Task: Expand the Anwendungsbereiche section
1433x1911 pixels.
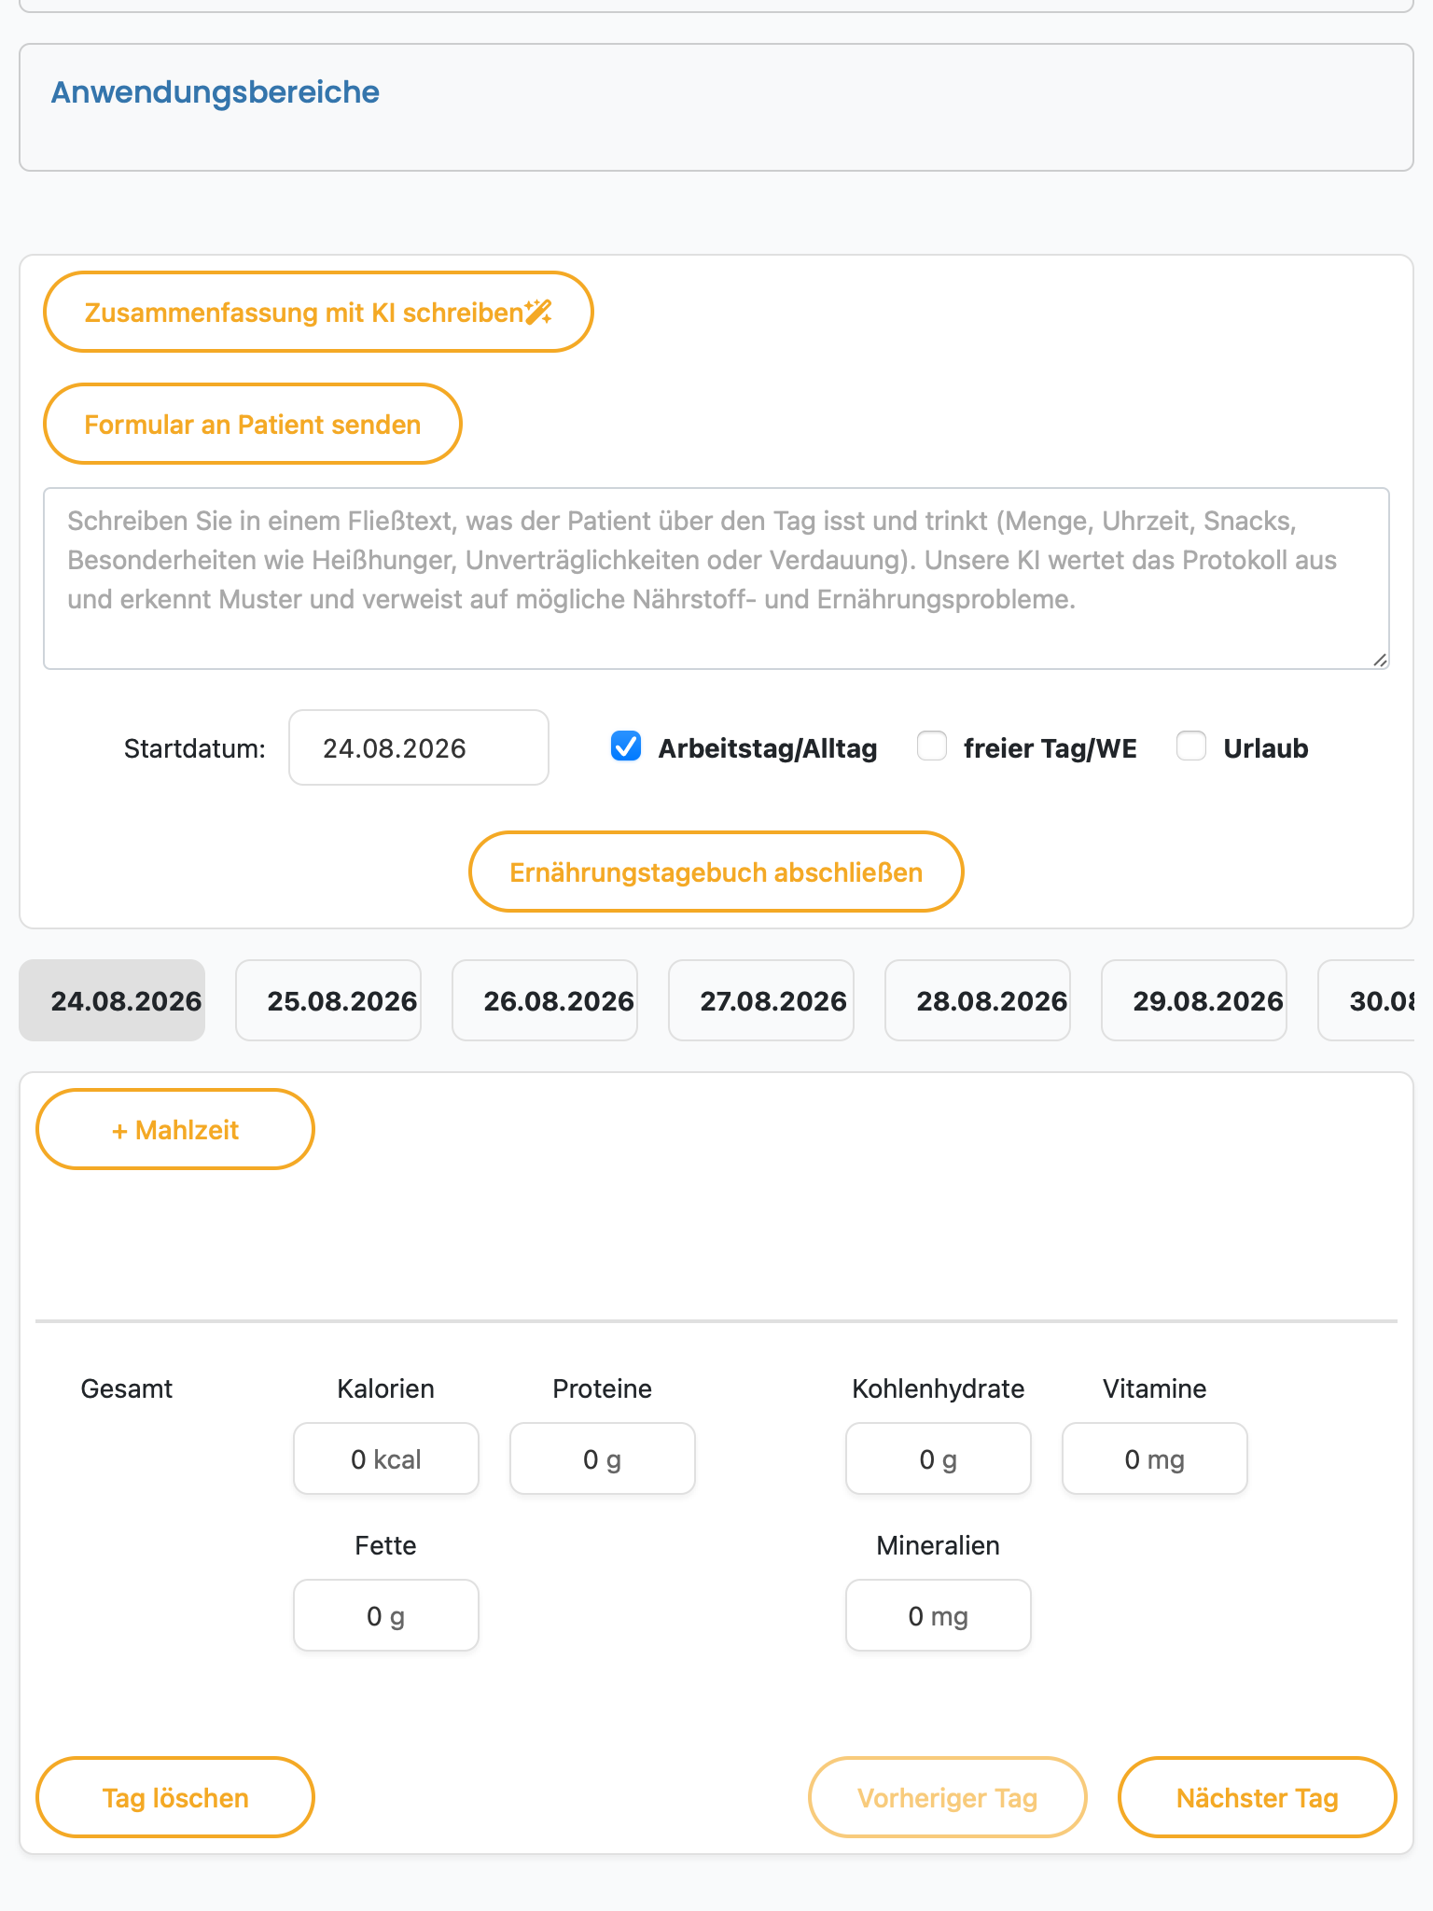Action: click(x=215, y=92)
